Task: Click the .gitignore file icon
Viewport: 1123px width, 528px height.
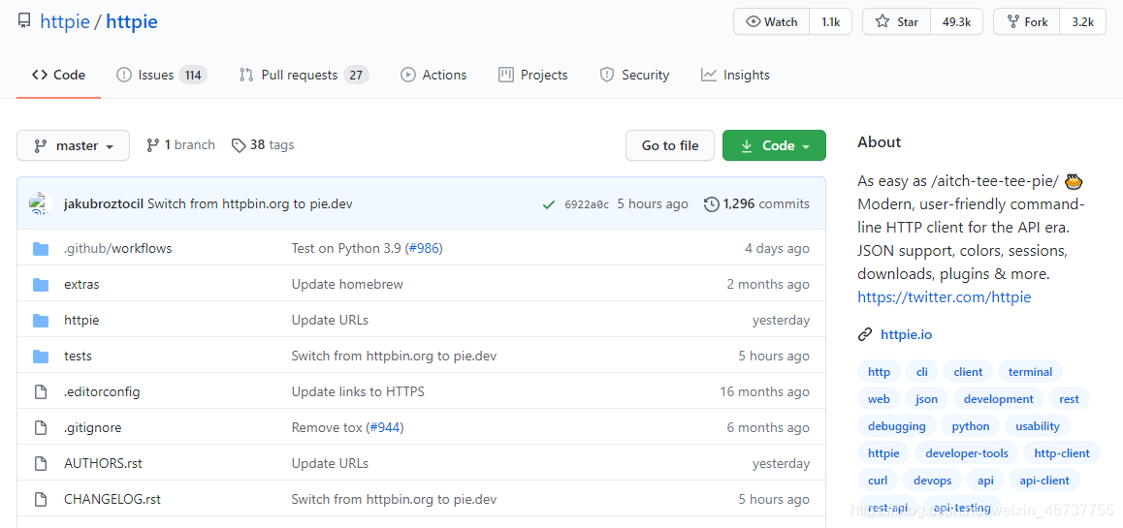Action: coord(41,428)
